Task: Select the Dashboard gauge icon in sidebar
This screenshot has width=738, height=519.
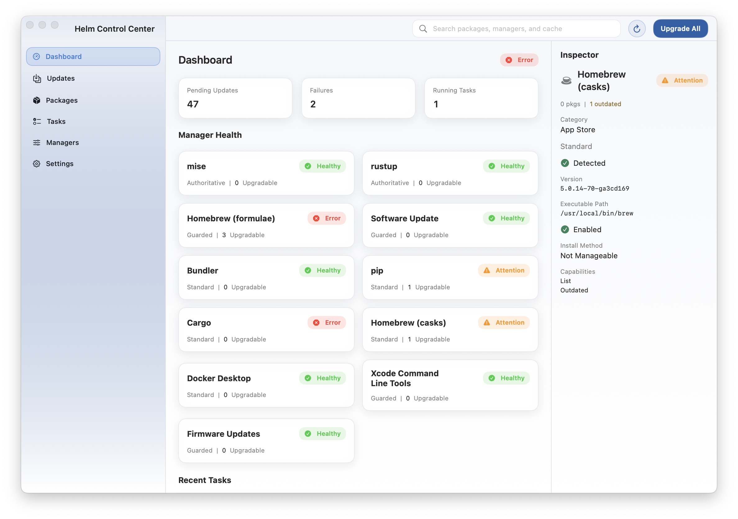Action: click(37, 56)
